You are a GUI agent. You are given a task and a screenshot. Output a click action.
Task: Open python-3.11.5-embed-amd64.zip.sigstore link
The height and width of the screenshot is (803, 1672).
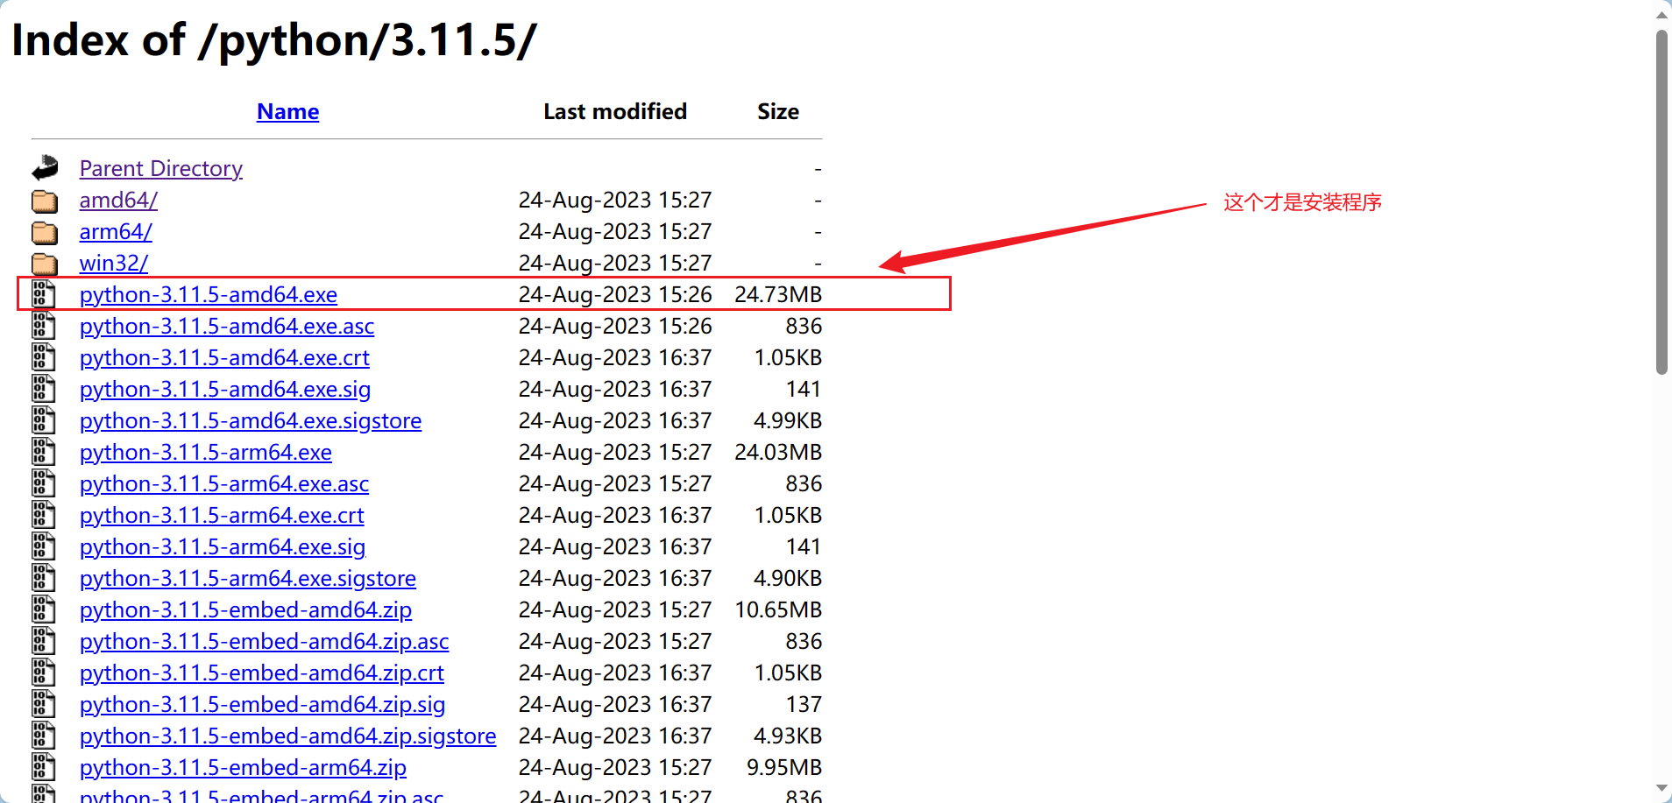288,736
